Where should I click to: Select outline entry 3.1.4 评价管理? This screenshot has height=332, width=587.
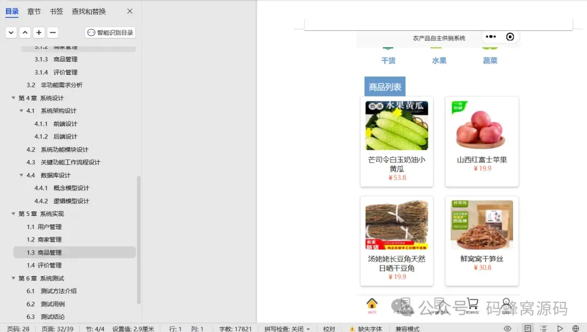56,73
